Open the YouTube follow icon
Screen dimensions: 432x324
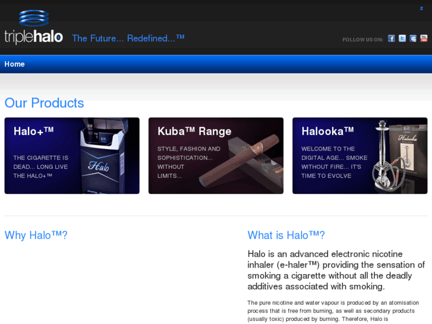(424, 38)
